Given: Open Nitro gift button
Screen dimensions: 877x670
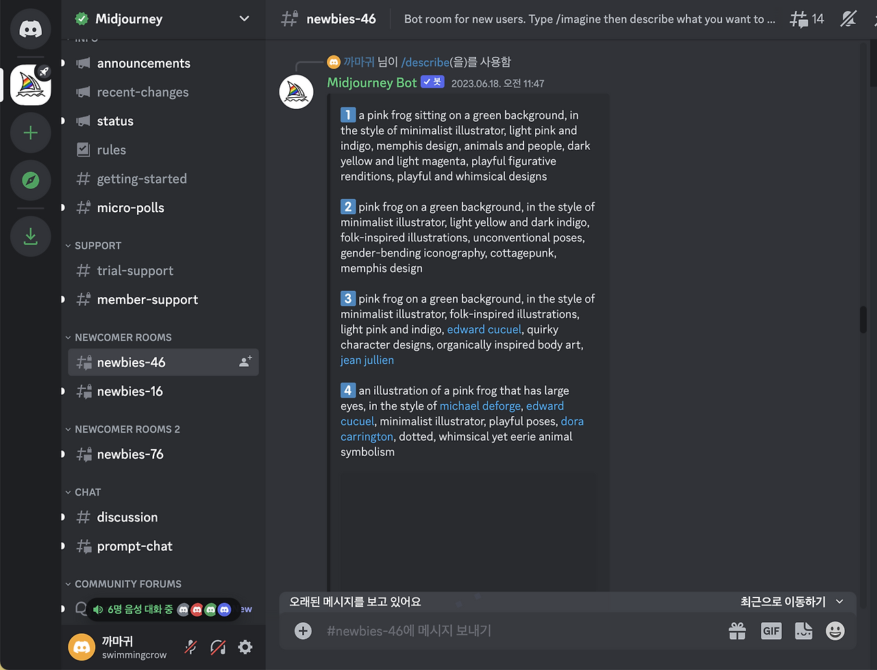Looking at the screenshot, I should click(737, 631).
